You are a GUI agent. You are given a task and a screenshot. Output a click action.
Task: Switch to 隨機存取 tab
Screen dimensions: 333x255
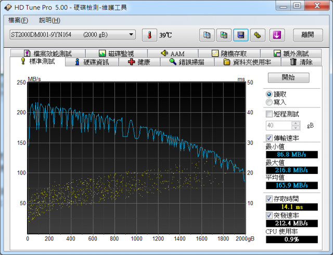point(229,53)
